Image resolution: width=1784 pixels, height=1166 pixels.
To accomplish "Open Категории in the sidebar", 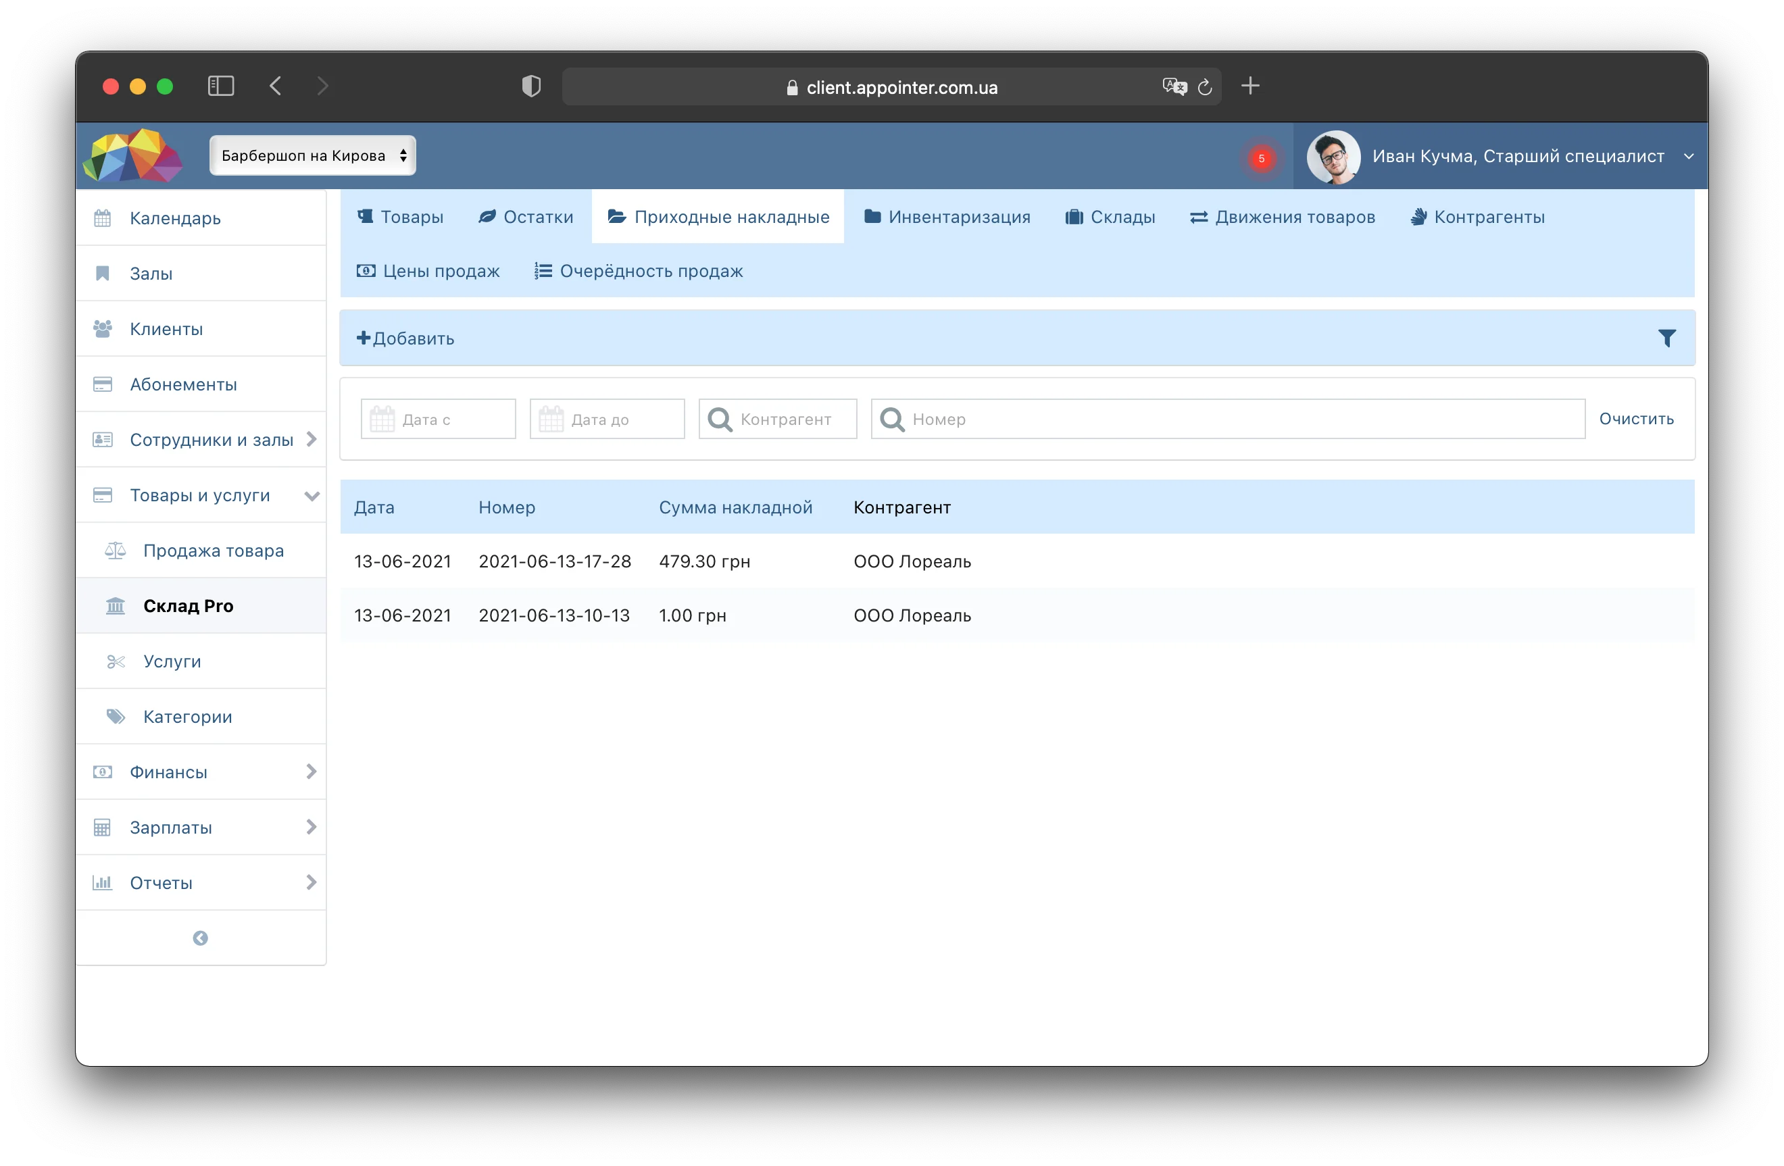I will [x=201, y=717].
